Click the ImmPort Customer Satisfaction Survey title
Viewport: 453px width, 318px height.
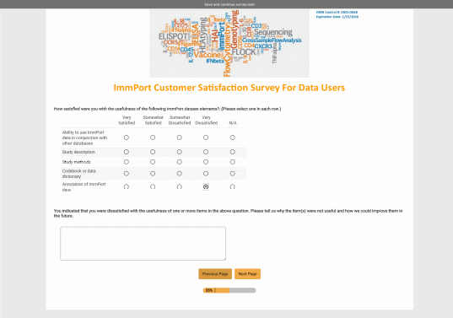229,88
